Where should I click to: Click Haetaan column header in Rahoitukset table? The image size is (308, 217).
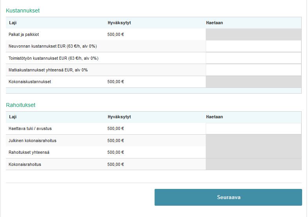(x=214, y=117)
